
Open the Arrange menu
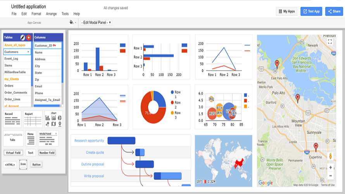point(51,14)
